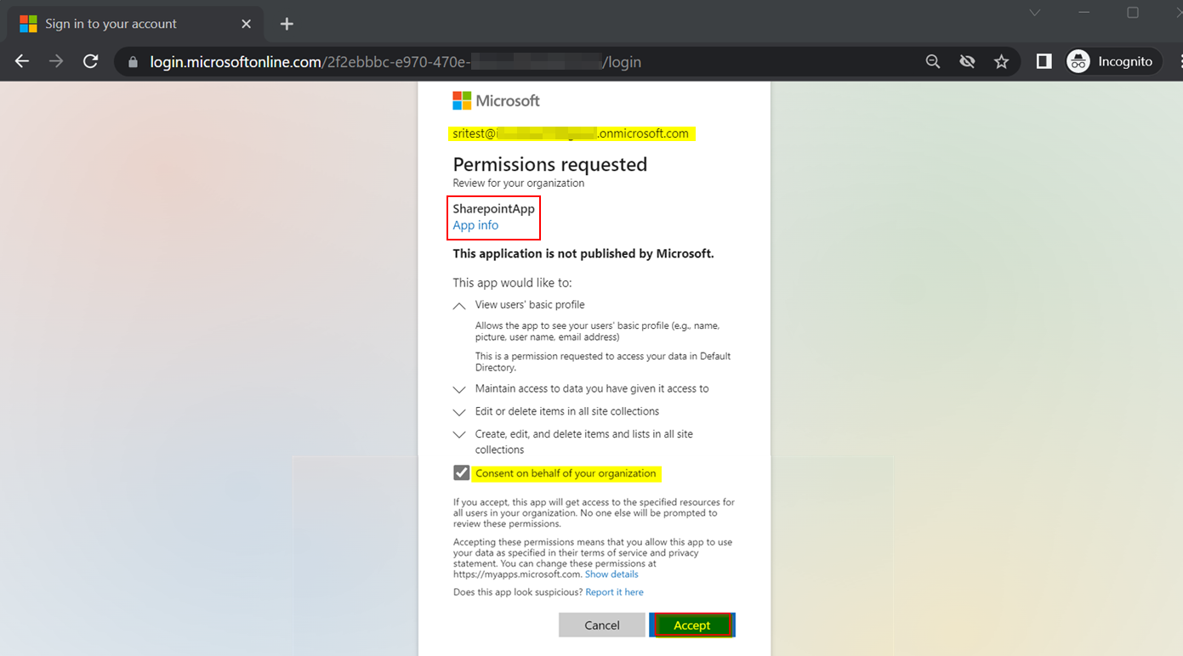Open the Incognito profile indicator
This screenshot has height=656, width=1183.
point(1112,61)
